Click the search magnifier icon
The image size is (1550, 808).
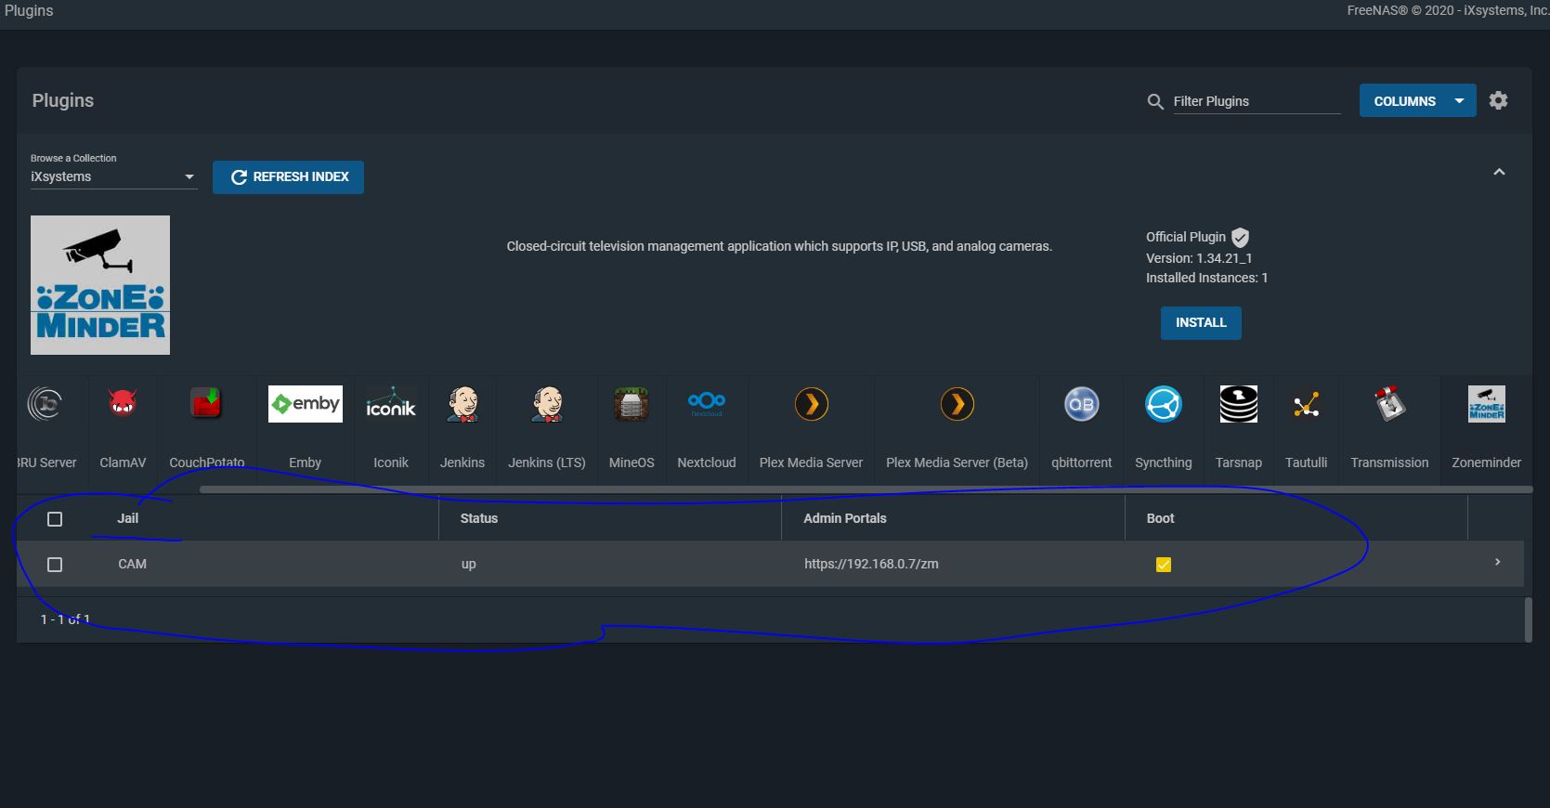point(1155,101)
